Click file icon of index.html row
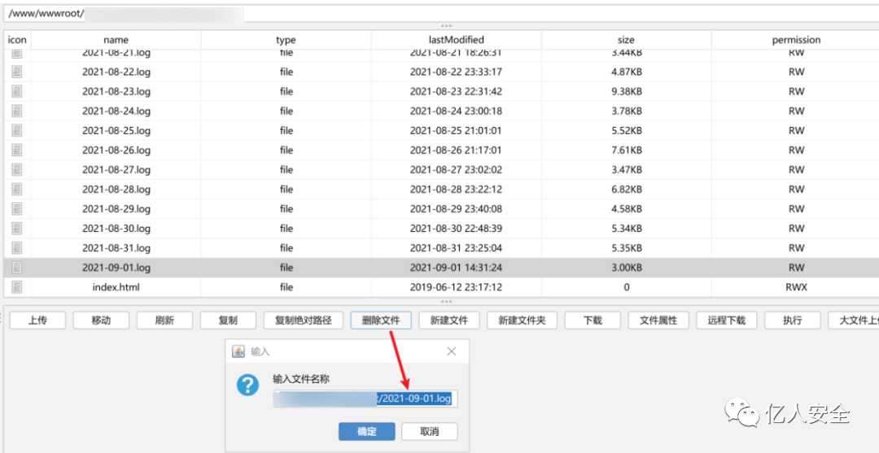 click(x=17, y=287)
